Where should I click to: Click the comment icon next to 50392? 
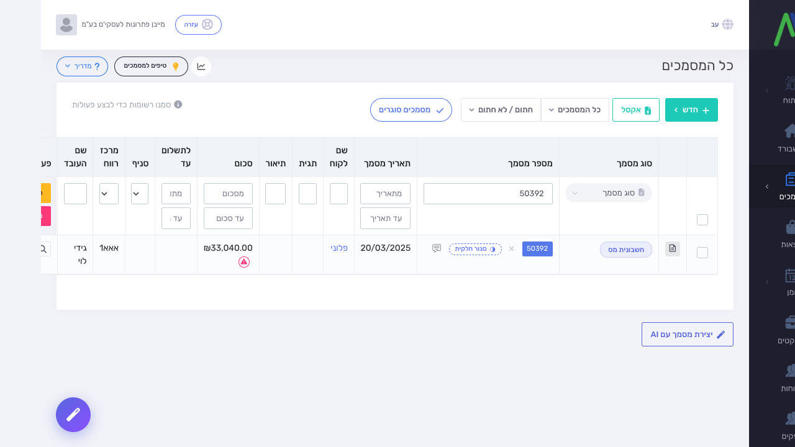437,248
